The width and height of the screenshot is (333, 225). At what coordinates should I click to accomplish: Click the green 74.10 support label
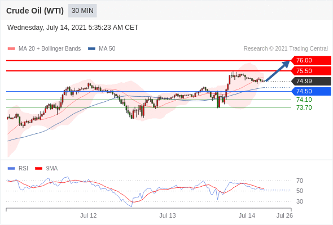[304, 100]
